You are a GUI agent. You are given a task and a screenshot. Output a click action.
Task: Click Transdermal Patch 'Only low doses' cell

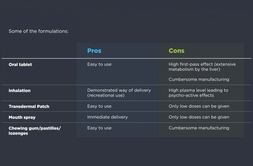tap(199, 106)
